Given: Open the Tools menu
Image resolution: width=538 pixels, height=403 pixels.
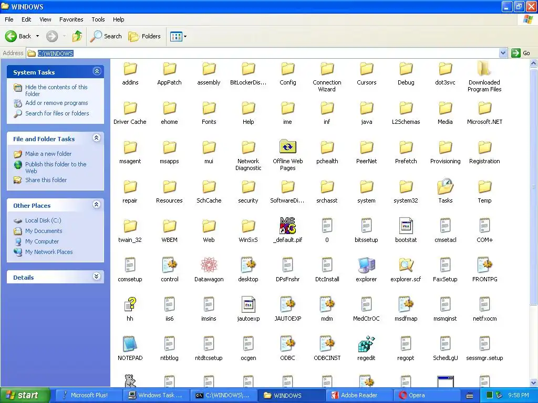Looking at the screenshot, I should pyautogui.click(x=98, y=19).
